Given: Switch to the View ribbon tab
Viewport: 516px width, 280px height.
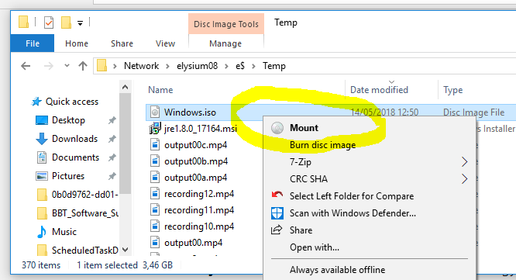Looking at the screenshot, I should 165,43.
